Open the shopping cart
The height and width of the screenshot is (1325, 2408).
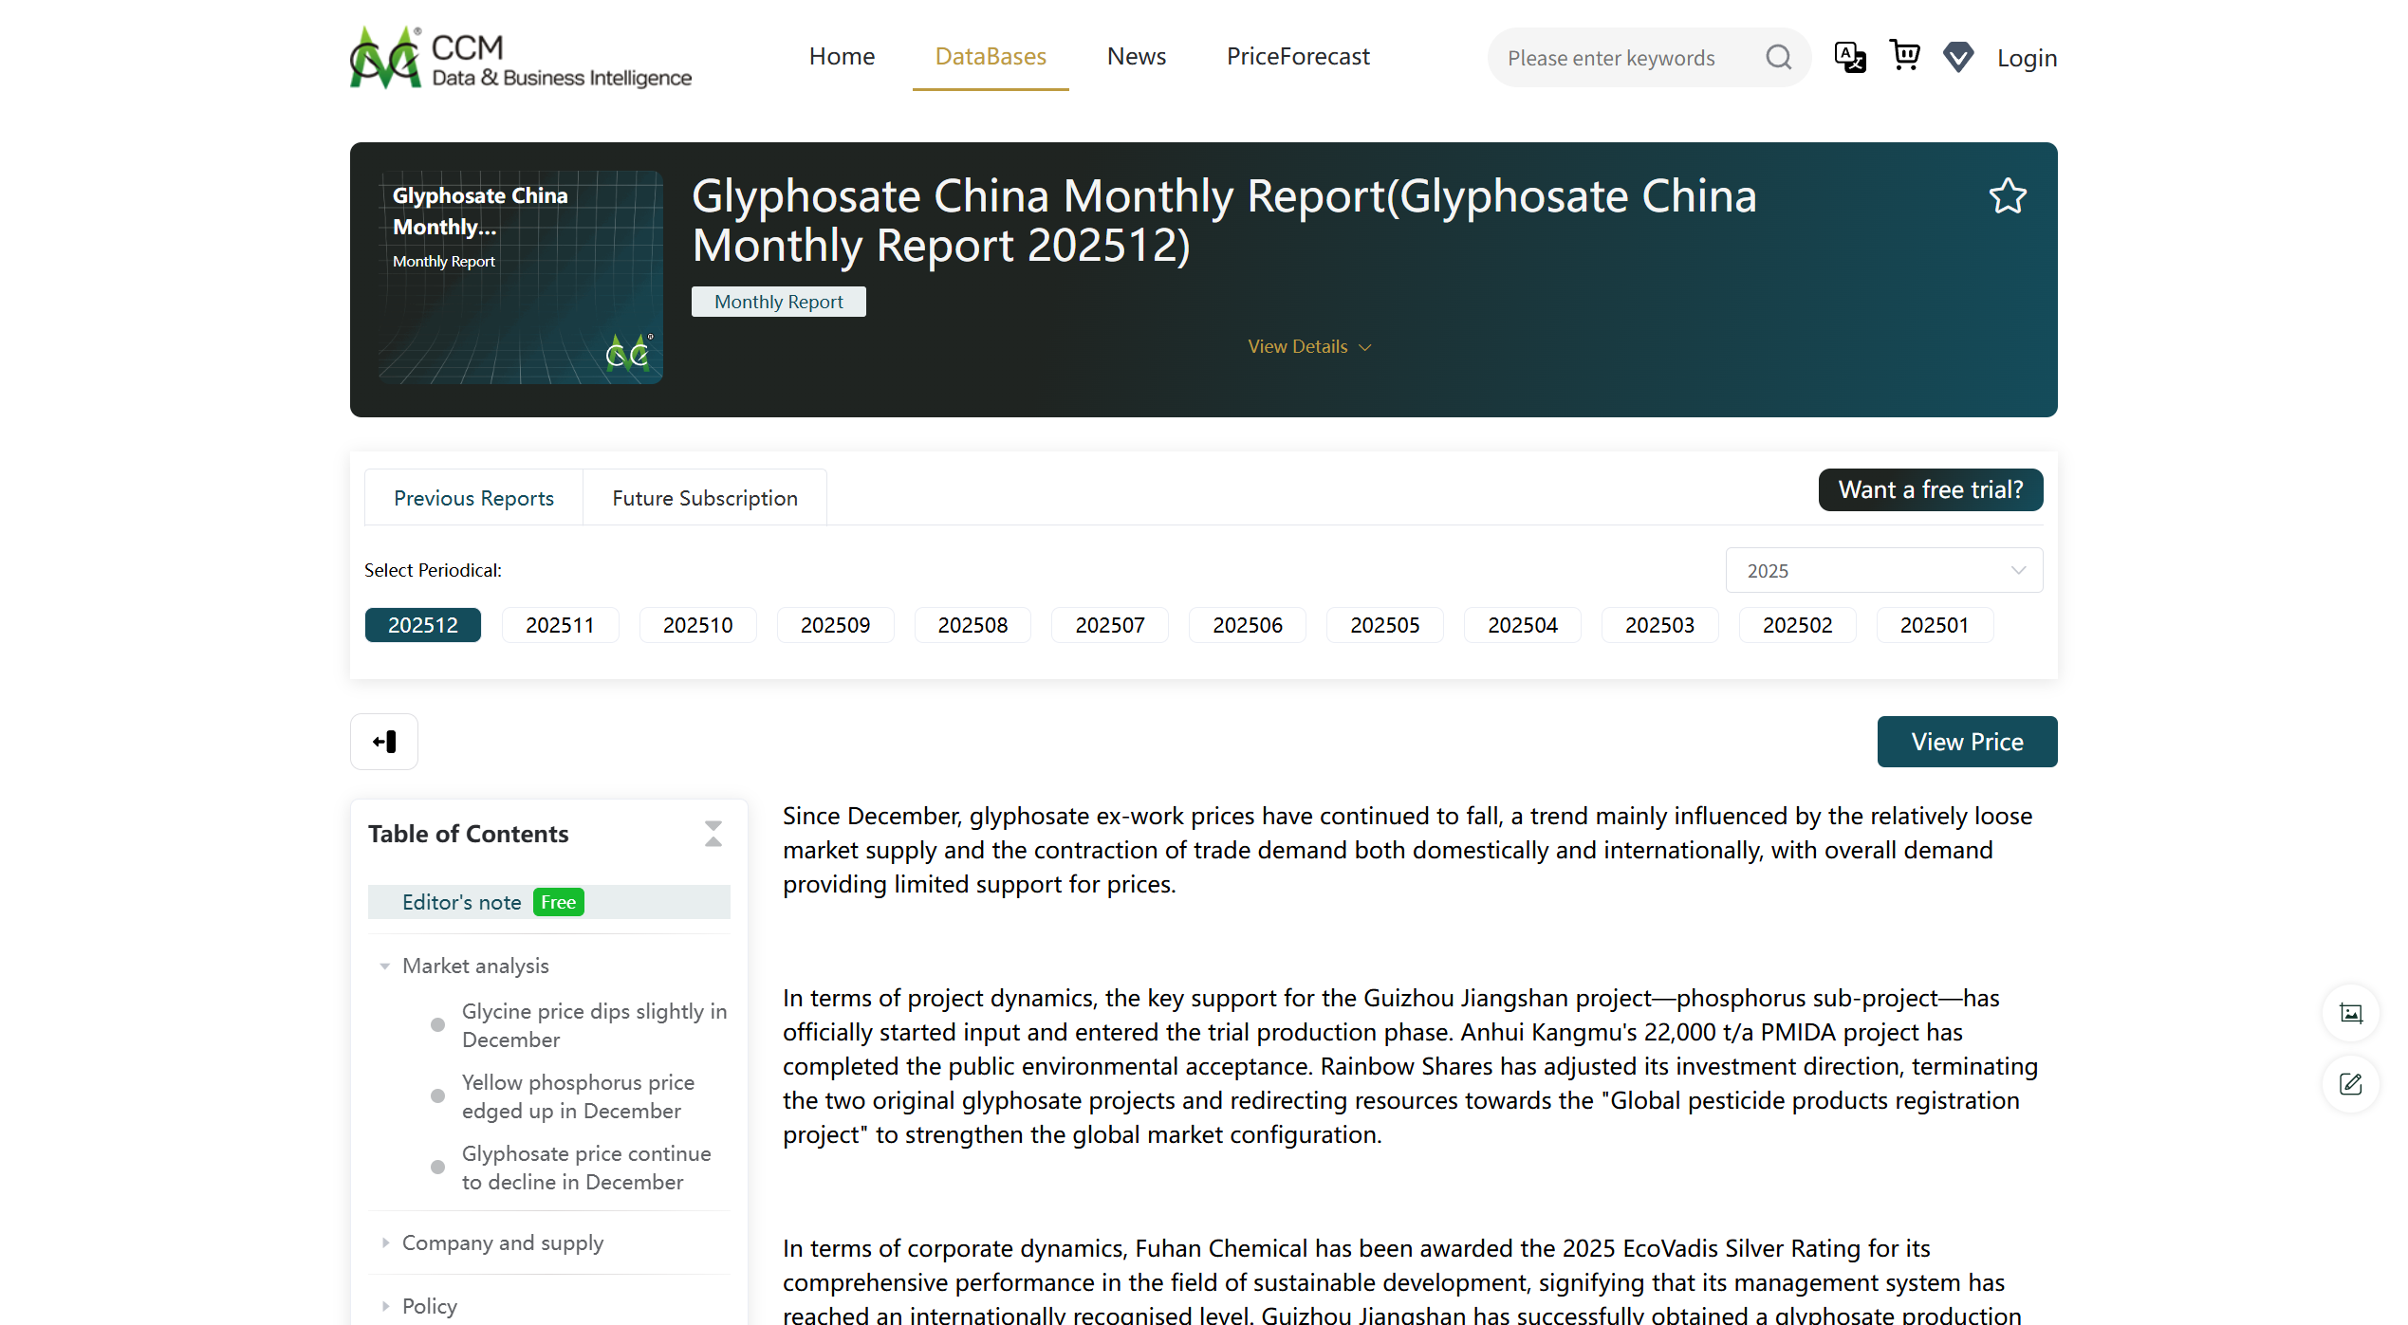point(1904,55)
